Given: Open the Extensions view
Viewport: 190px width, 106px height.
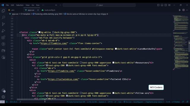Looking at the screenshot, I should pos(3,37).
